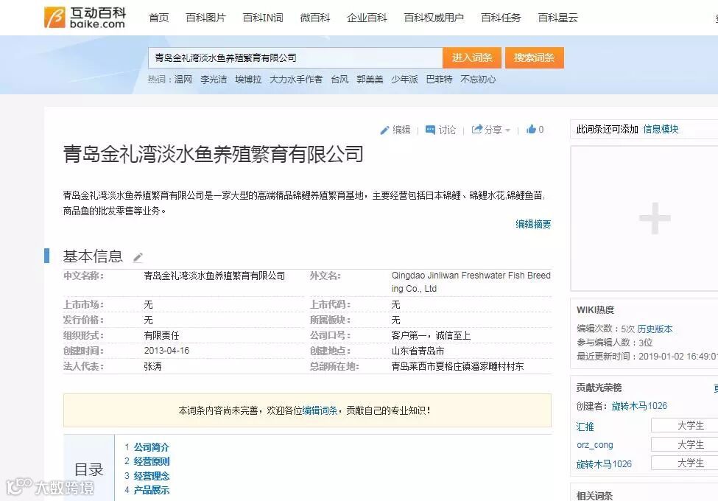Click the 信息模块 link
Image resolution: width=718 pixels, height=501 pixels.
click(661, 129)
